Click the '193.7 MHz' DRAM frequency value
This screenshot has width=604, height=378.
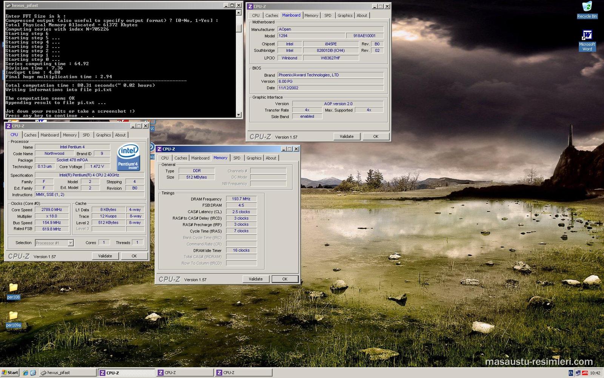point(241,199)
